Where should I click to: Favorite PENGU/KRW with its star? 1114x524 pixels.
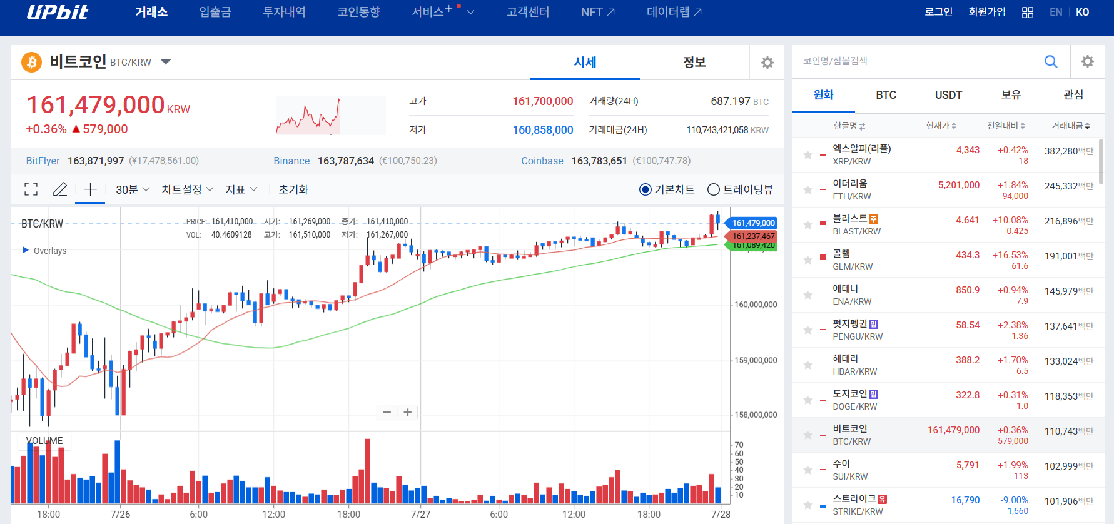(808, 330)
